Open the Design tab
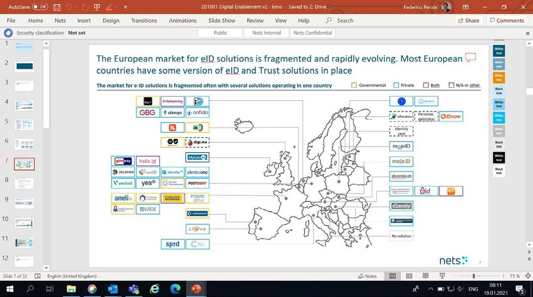 pyautogui.click(x=111, y=21)
